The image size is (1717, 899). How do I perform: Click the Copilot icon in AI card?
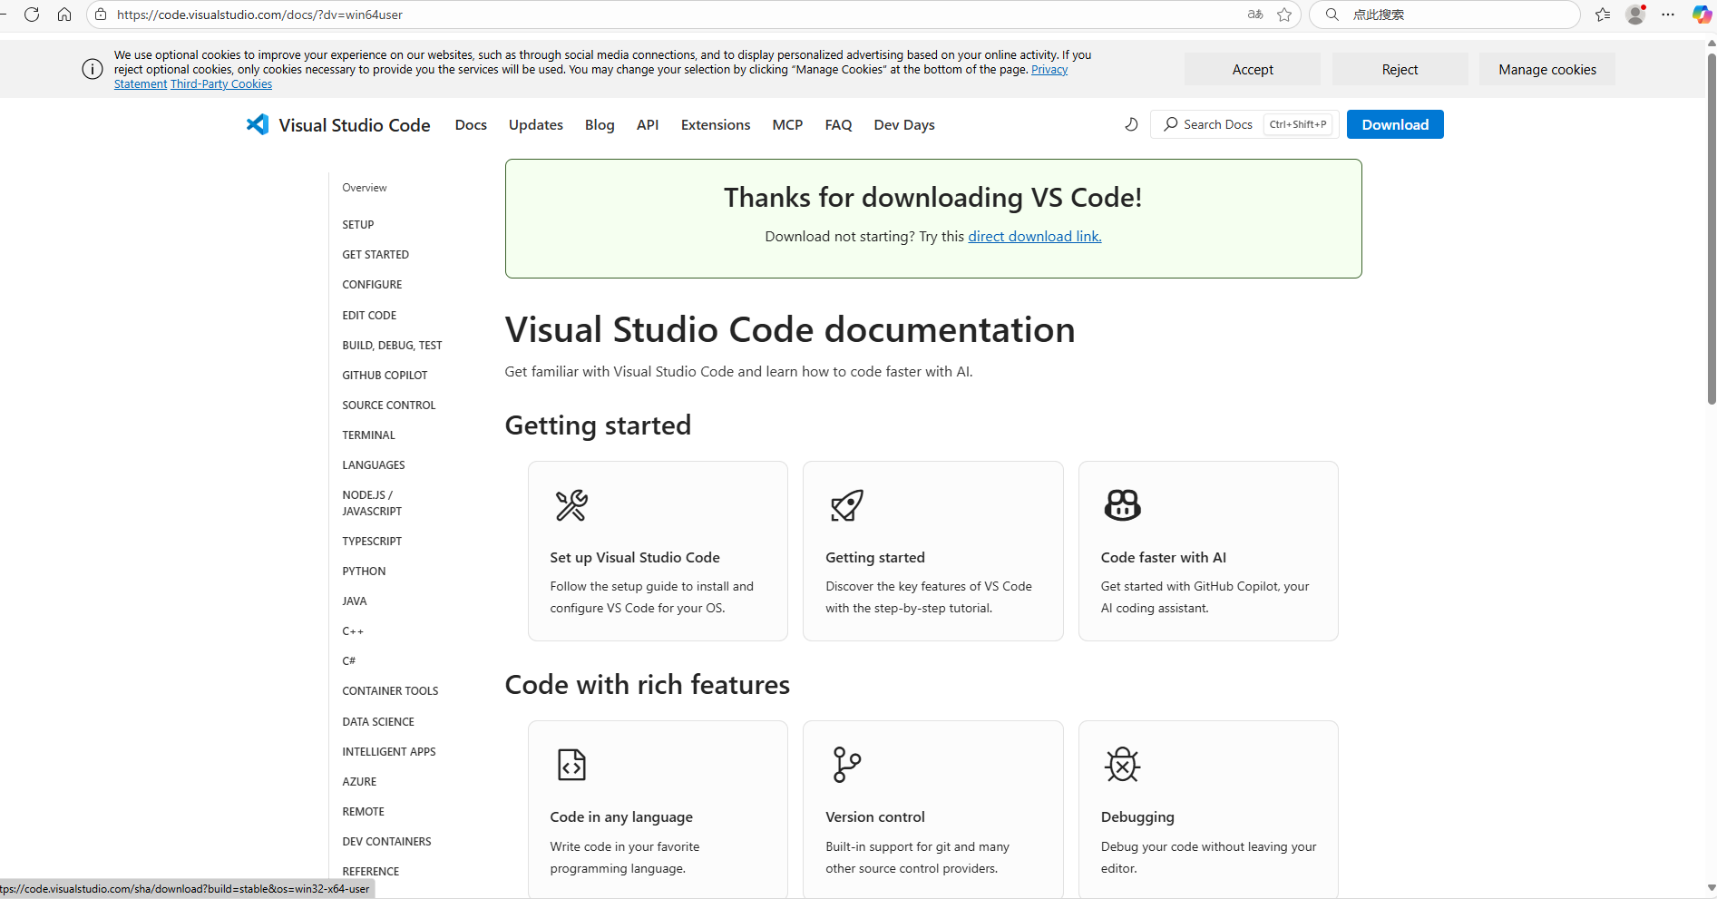1122,505
